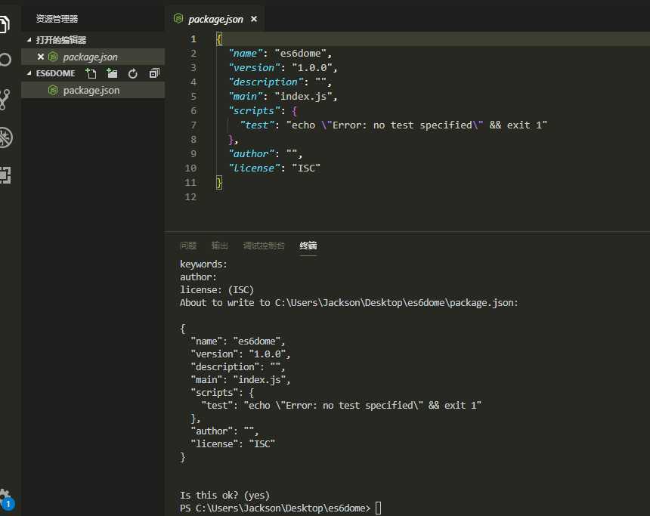Click terminal text 'Is this ok? (yes)'
The width and height of the screenshot is (650, 516).
pyautogui.click(x=224, y=496)
